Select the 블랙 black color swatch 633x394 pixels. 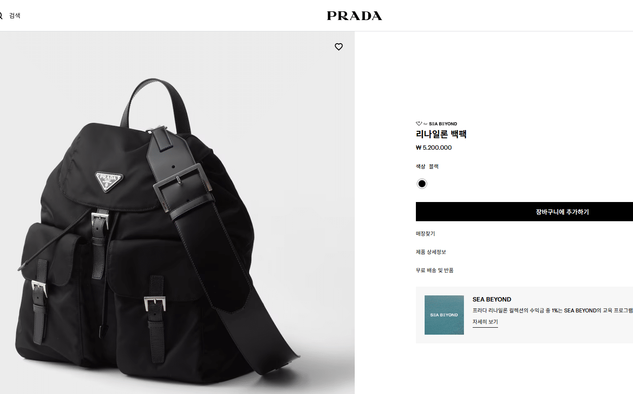[x=422, y=184]
